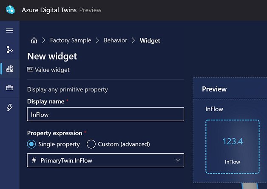Select the 3D scenes cubes sidebar icon
267x189 pixels.
point(9,69)
